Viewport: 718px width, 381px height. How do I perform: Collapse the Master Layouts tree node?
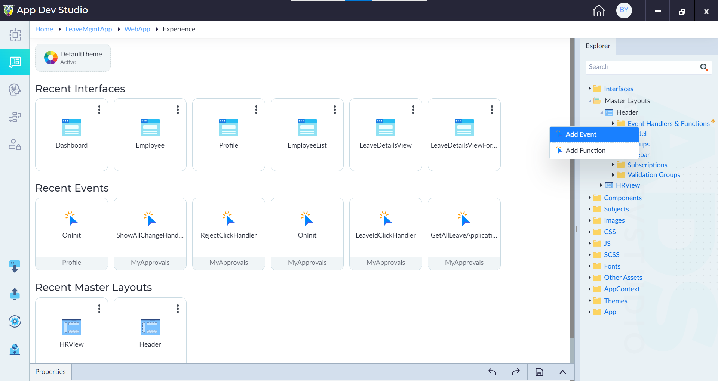pos(590,101)
